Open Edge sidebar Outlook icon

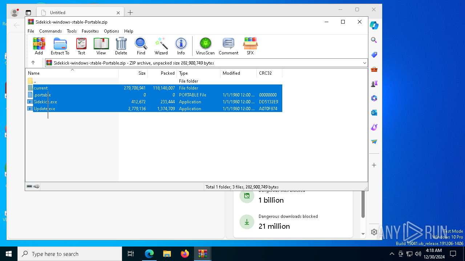pos(374,113)
